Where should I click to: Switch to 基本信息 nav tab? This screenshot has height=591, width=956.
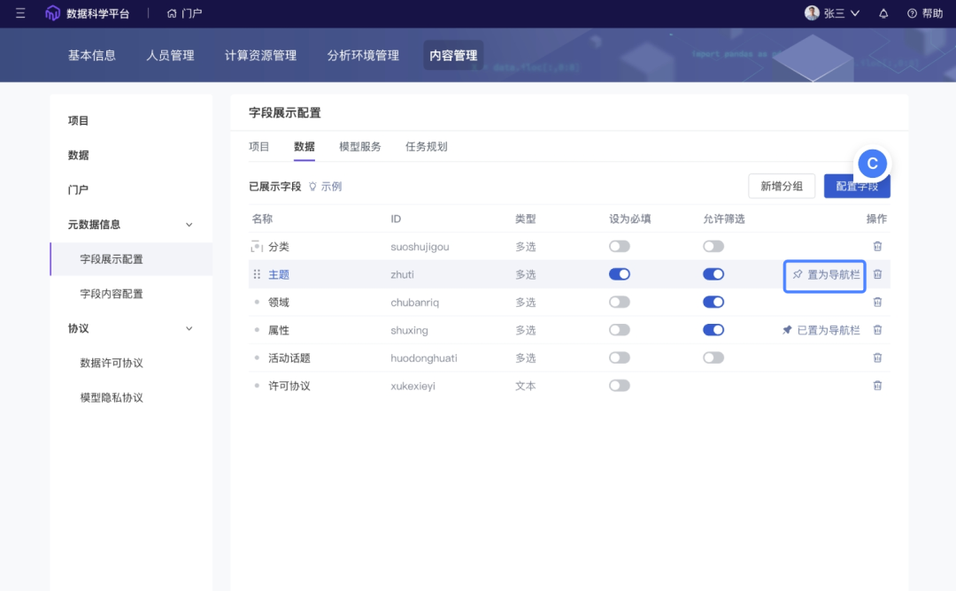tap(91, 56)
